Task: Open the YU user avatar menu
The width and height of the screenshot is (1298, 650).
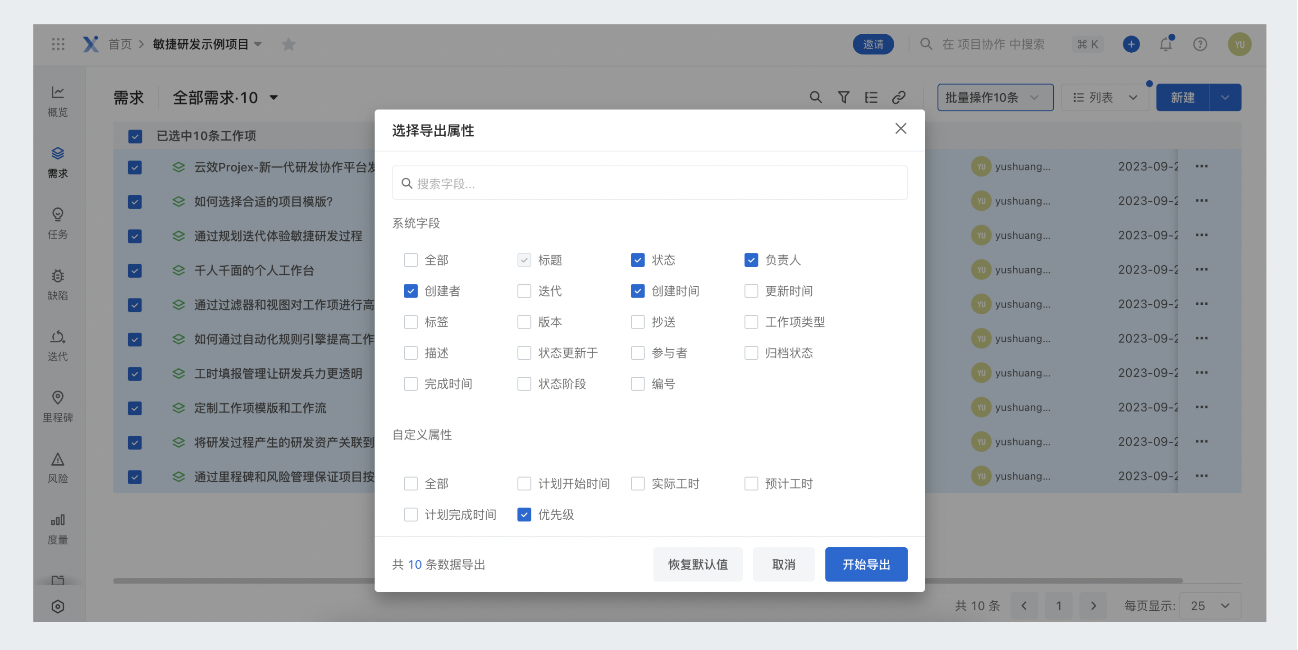Action: coord(1239,44)
